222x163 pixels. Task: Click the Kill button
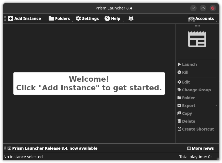183,72
